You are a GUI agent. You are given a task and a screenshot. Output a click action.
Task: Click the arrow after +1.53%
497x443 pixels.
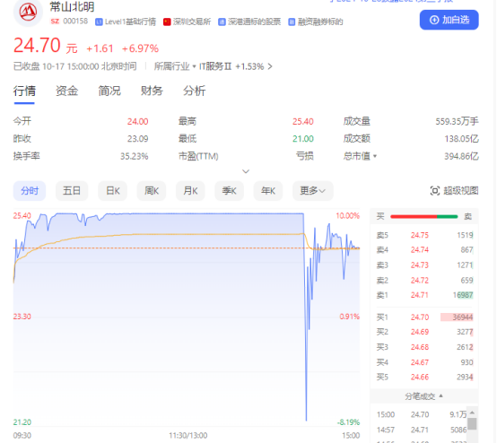pos(270,66)
